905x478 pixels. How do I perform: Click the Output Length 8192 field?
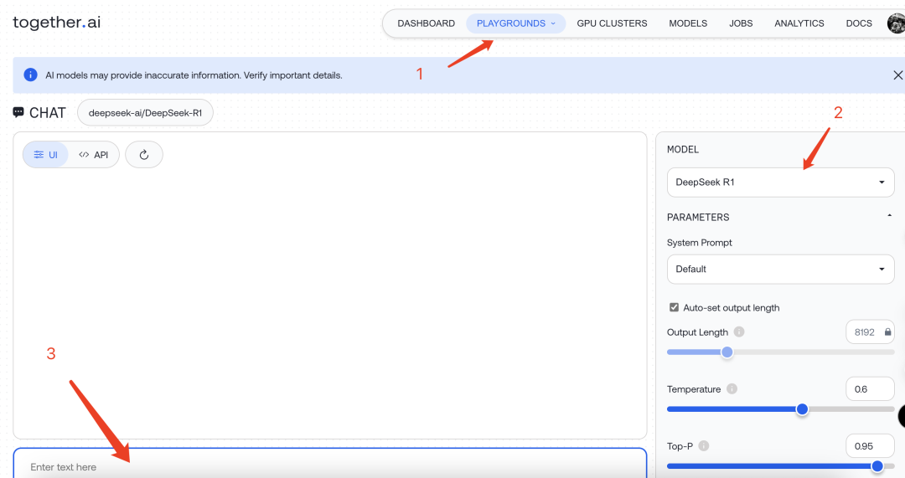(x=870, y=332)
